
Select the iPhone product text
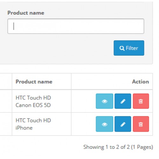[x=24, y=128]
